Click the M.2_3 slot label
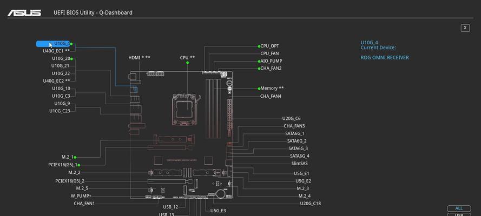Viewport: 481px width, 216px height. 303,188
